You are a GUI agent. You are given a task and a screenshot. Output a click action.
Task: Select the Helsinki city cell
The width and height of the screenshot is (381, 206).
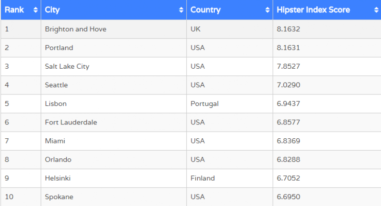58,178
